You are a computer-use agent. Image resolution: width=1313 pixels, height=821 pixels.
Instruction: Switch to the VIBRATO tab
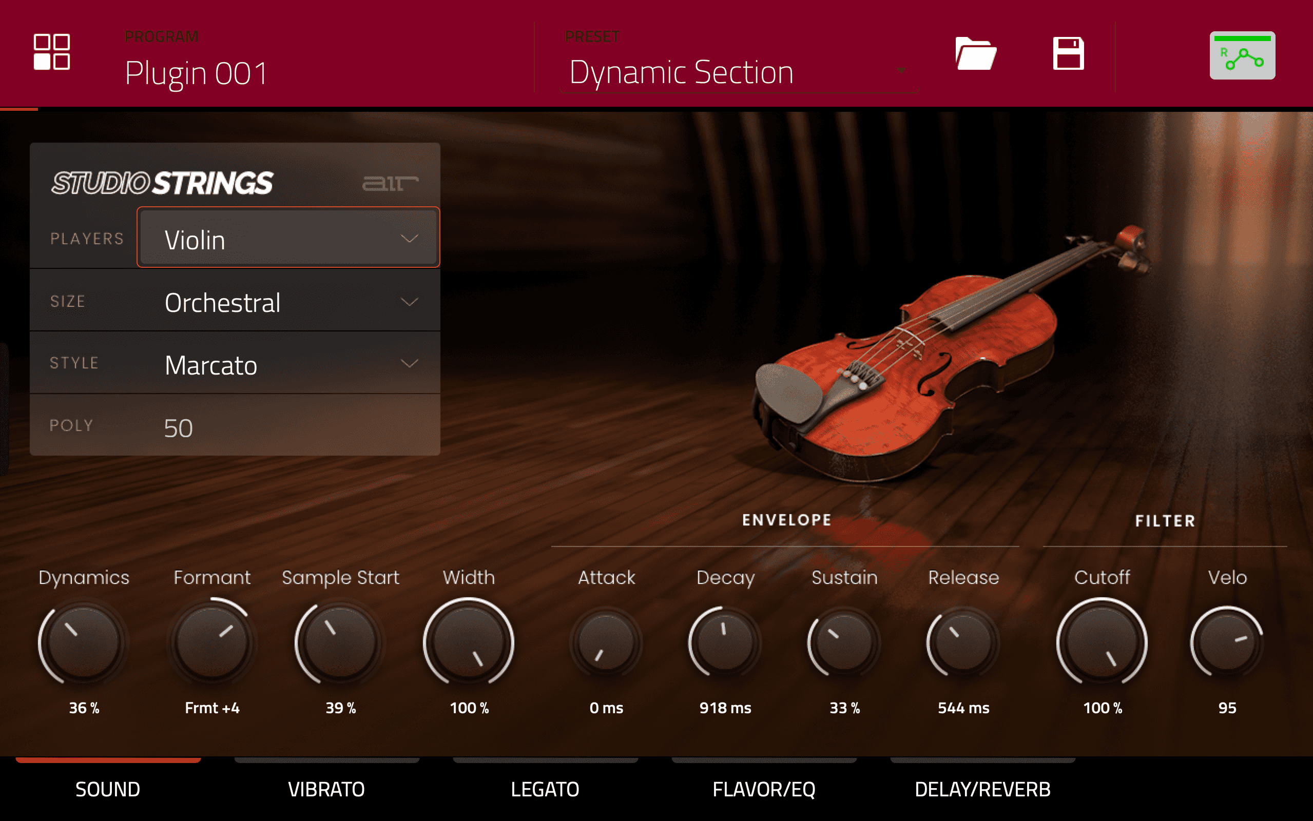(x=326, y=789)
